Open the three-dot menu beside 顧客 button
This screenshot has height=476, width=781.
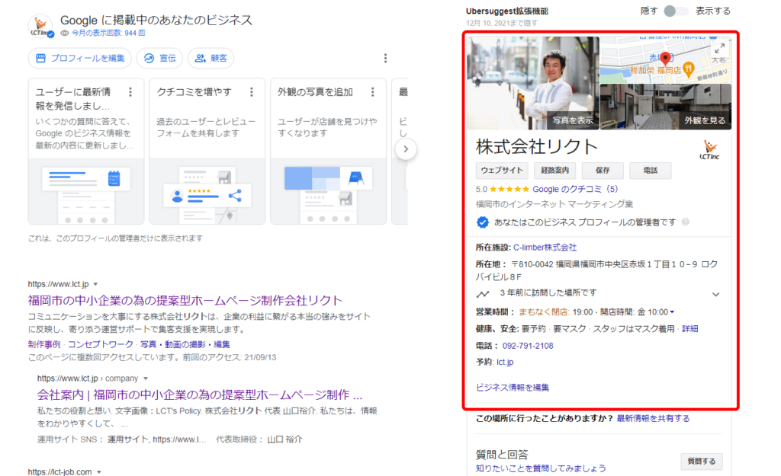coord(385,58)
